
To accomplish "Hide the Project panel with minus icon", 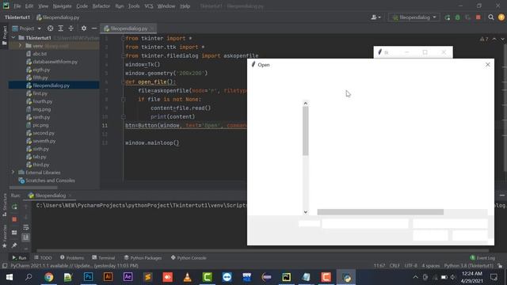I will tap(94, 28).
